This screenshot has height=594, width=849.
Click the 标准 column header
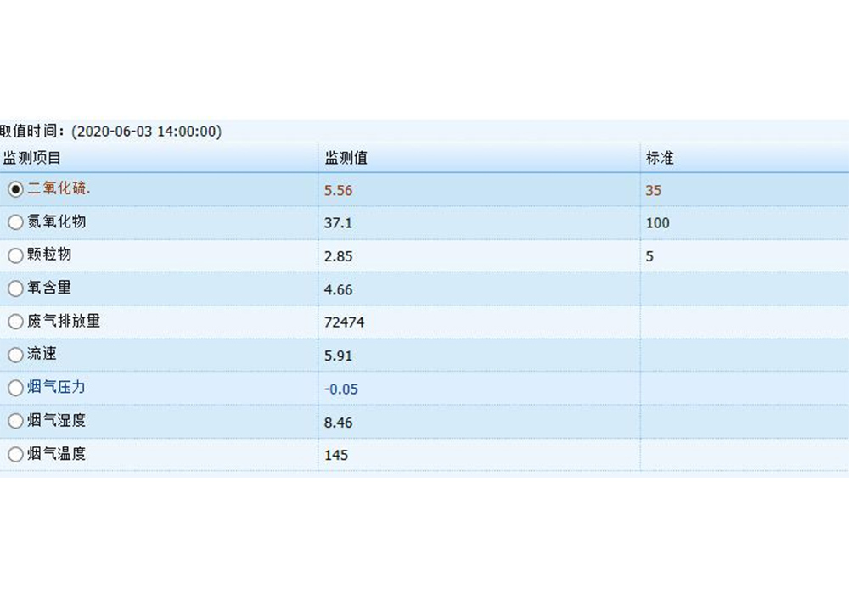660,158
